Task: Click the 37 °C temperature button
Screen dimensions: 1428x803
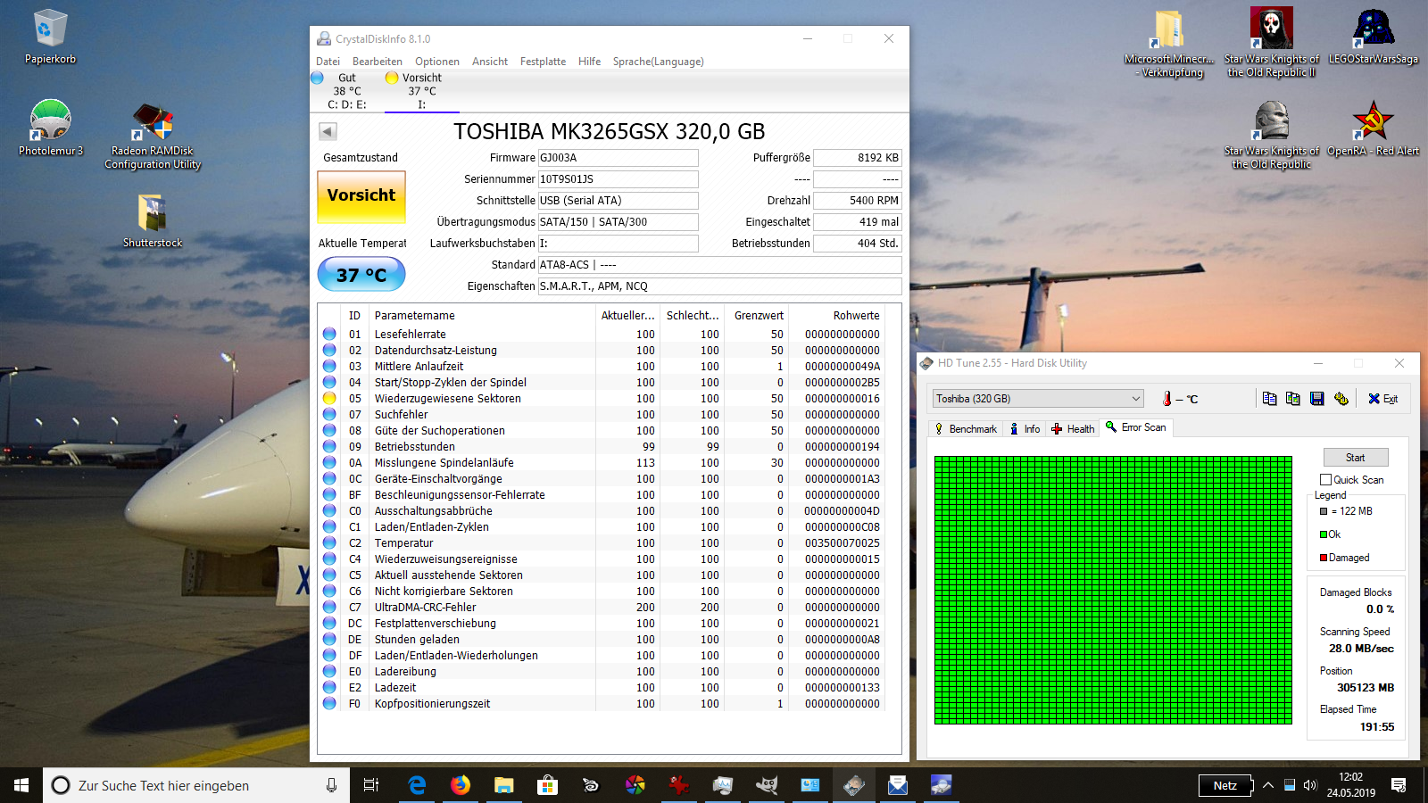Action: point(361,275)
